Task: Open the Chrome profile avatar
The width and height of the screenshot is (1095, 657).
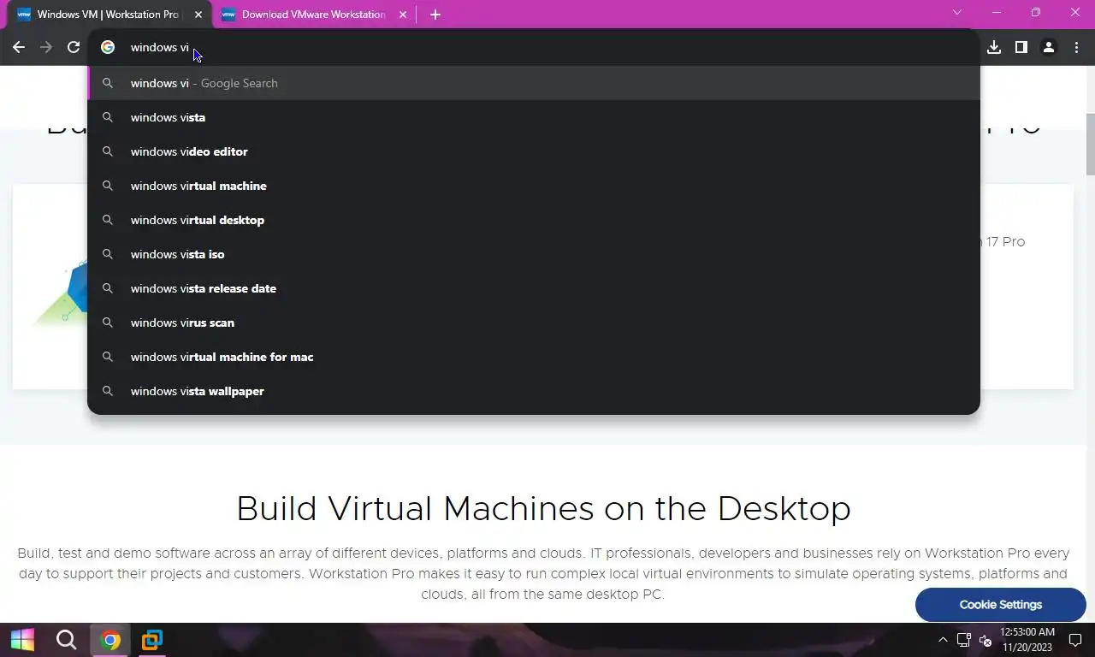Action: [x=1048, y=47]
